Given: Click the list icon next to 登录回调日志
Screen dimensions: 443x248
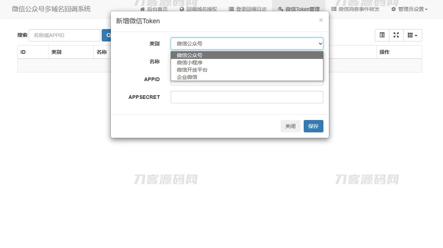Looking at the screenshot, I should tap(231, 9).
